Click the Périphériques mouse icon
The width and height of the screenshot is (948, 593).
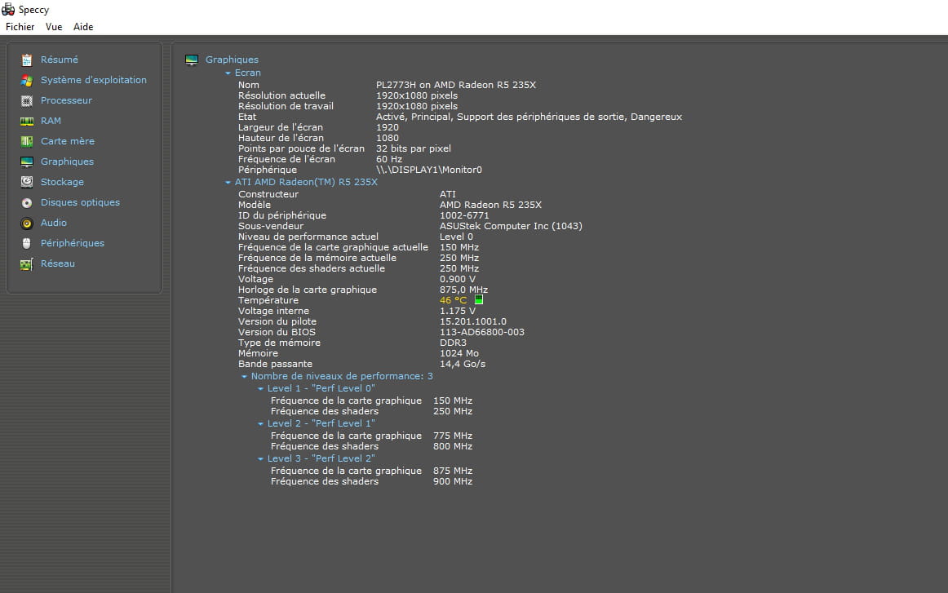(27, 244)
